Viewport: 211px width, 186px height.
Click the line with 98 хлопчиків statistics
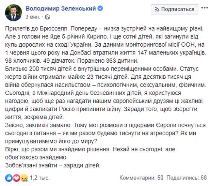pyautogui.click(x=72, y=61)
